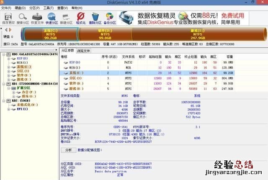Screen dimensions: 268x180
Task: Select MSR(1) in the disk tree
Action: pos(22,63)
